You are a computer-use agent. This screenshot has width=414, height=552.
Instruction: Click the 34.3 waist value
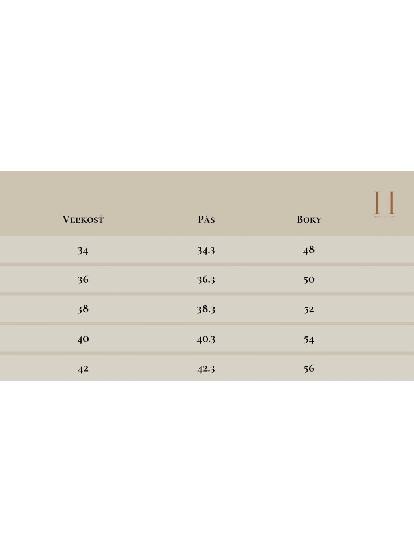[206, 250]
